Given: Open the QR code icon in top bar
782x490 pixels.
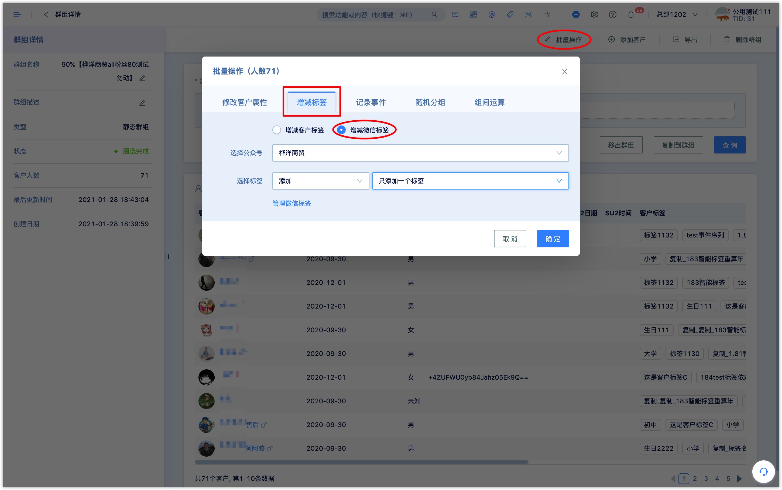Looking at the screenshot, I should (x=474, y=15).
